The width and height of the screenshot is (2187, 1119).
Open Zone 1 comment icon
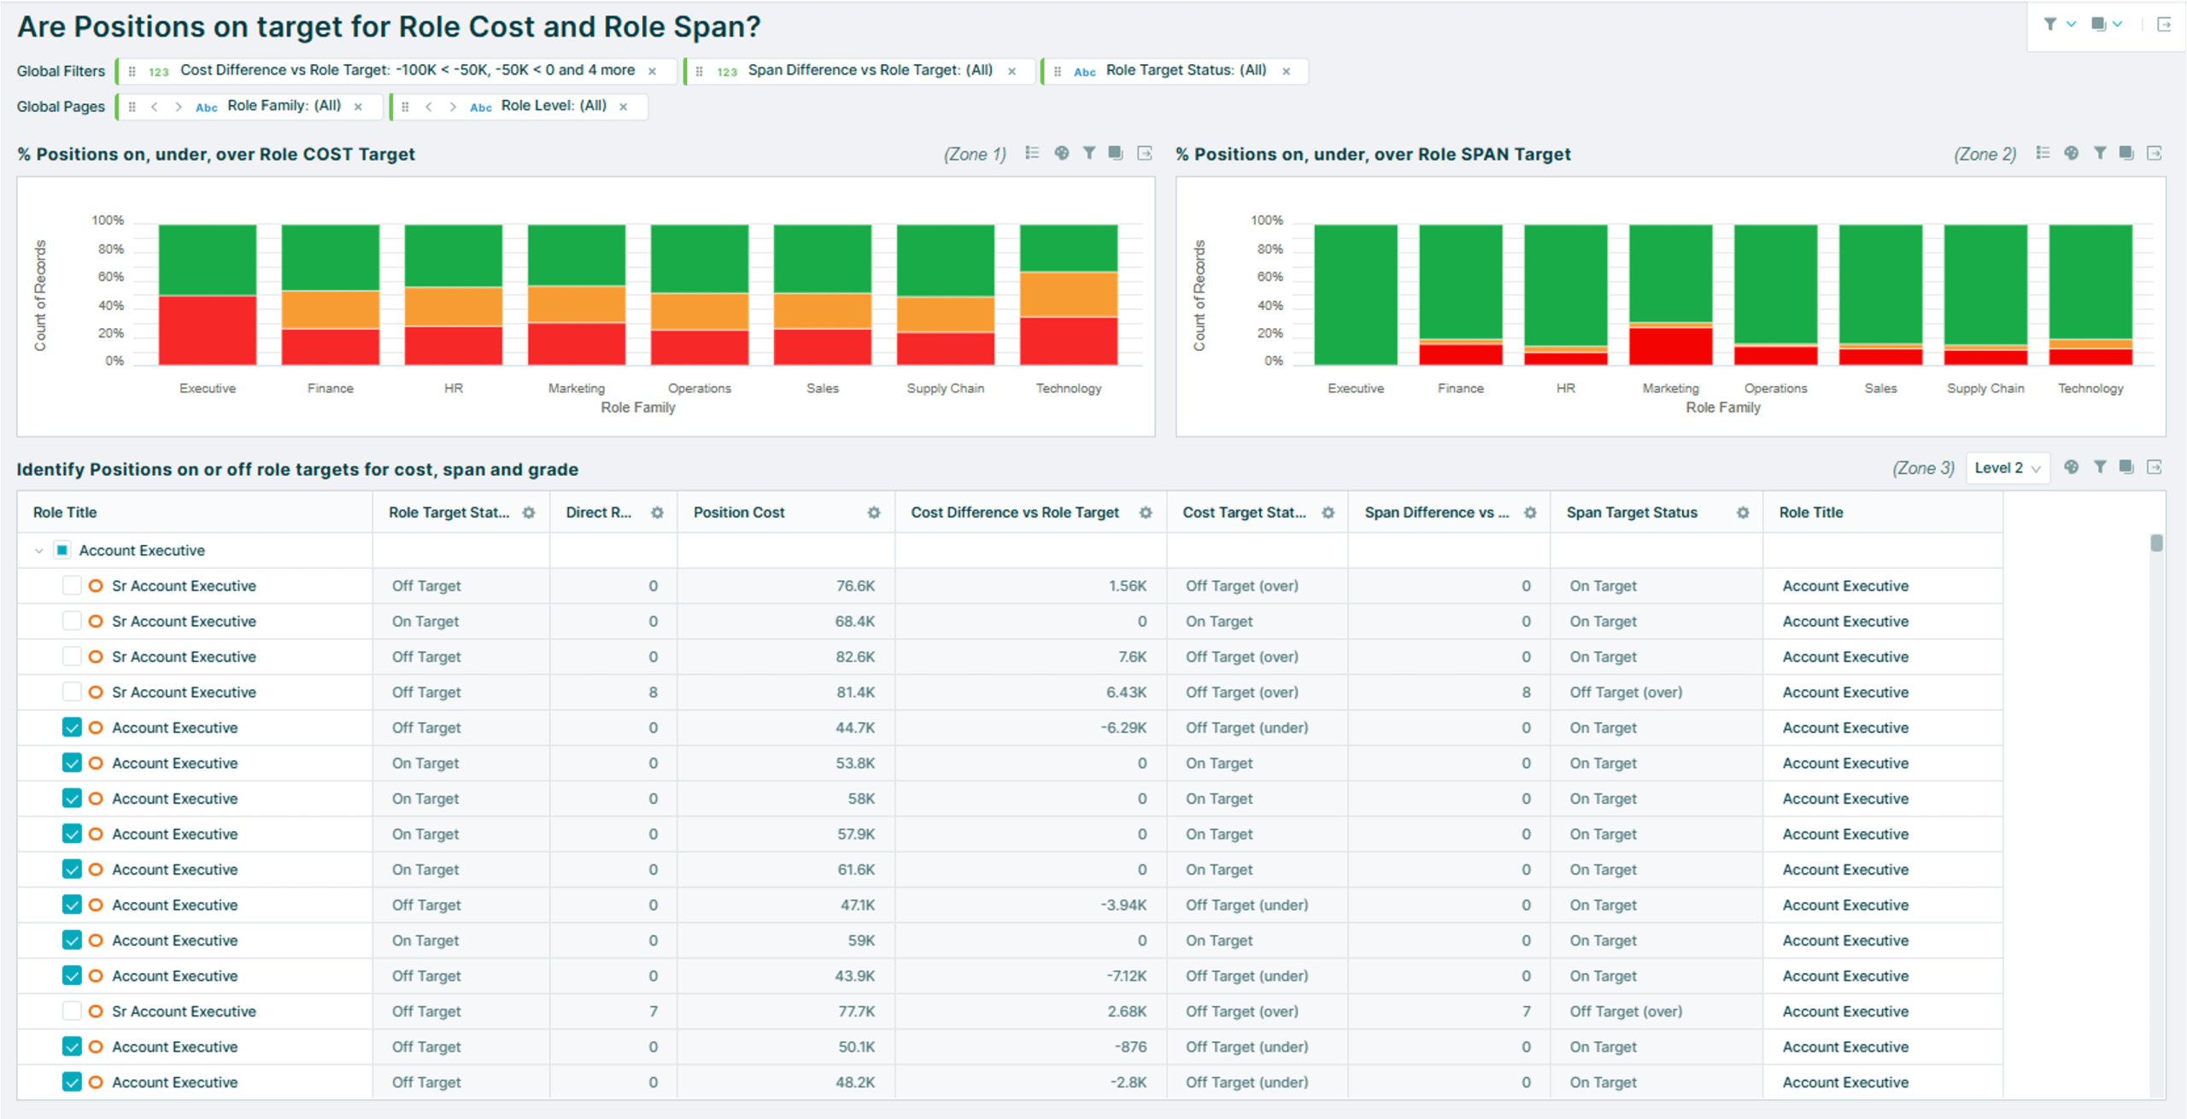point(1116,153)
